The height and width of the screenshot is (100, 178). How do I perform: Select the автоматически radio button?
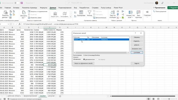[x=84, y=59]
